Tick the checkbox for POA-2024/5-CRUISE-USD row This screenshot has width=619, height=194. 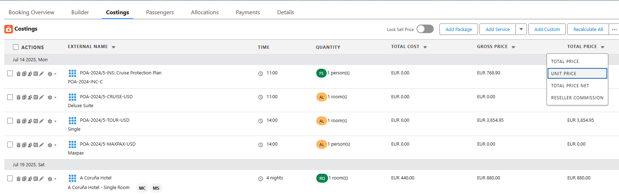[x=10, y=97]
